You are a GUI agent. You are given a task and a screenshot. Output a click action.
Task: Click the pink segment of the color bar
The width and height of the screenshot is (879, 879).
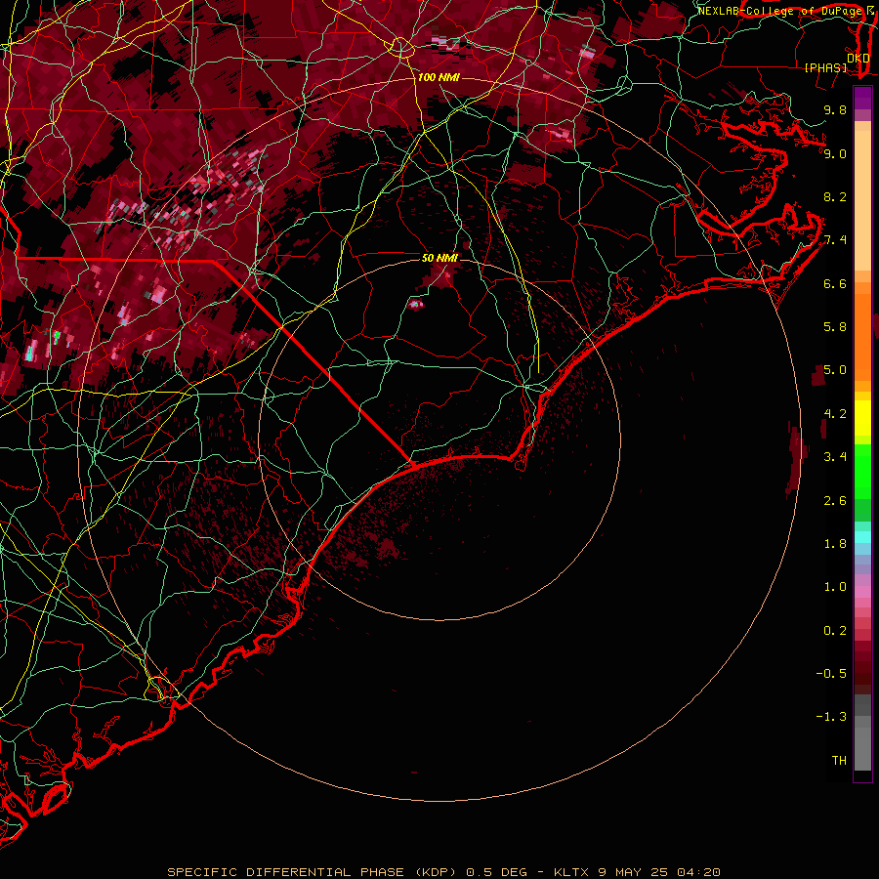862,592
